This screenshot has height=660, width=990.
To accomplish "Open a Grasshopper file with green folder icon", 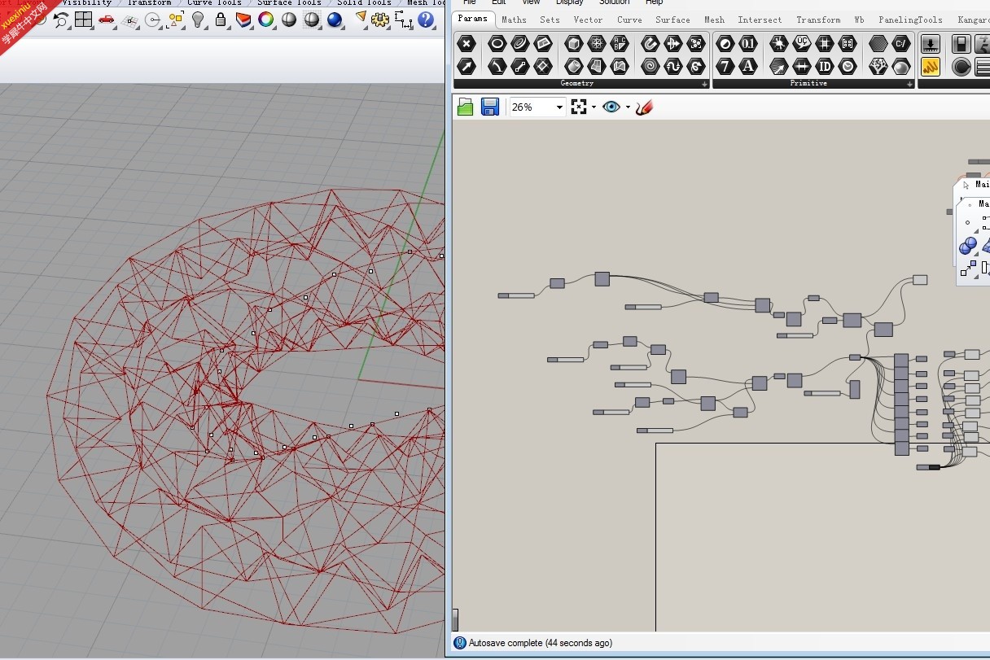I will click(x=466, y=107).
